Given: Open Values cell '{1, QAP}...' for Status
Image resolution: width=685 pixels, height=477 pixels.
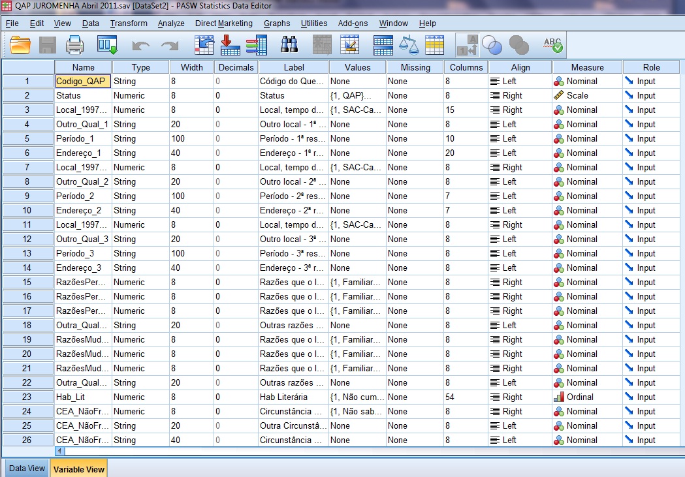Looking at the screenshot, I should 357,95.
